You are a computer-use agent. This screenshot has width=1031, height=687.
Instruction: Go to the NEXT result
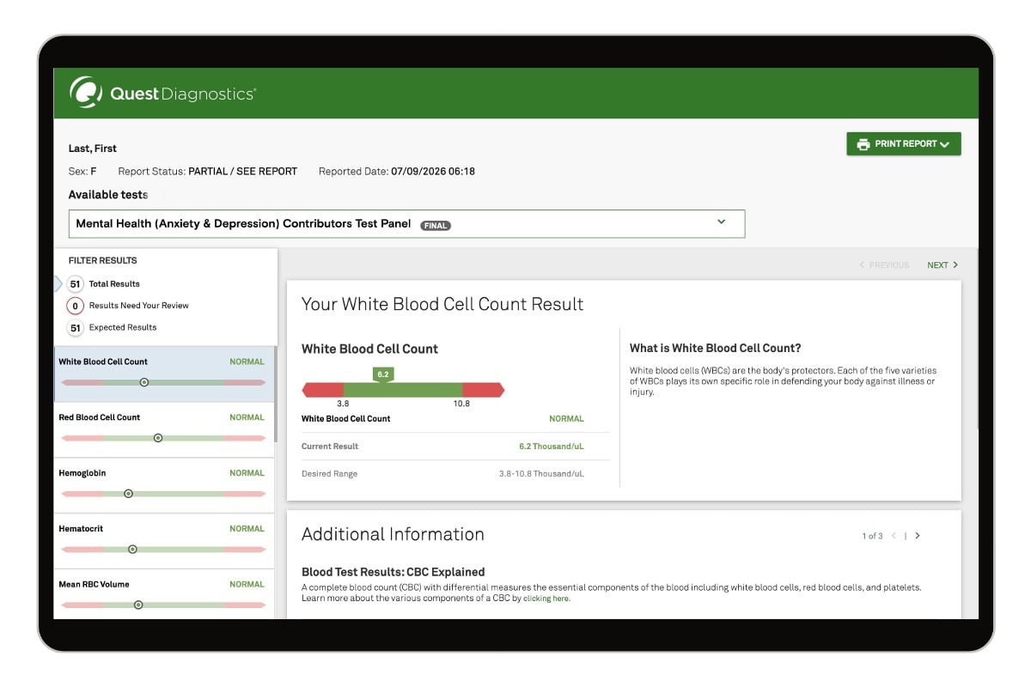943,265
